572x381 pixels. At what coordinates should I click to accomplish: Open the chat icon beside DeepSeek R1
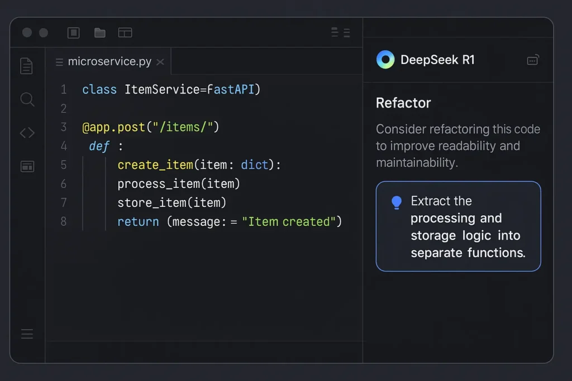(532, 60)
